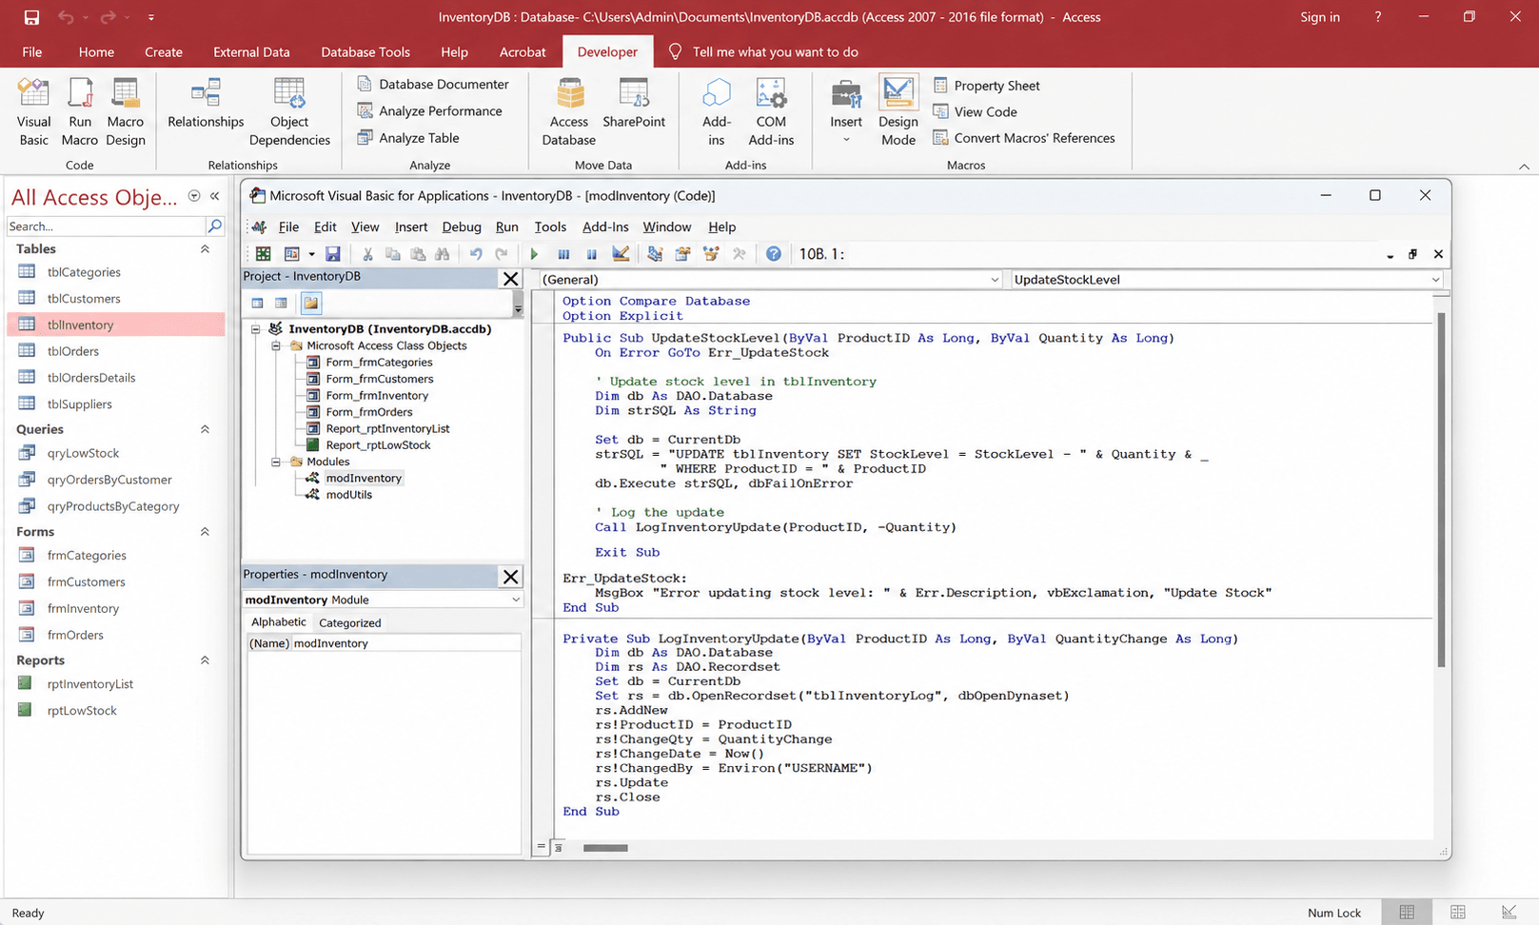Screen dimensions: 1539x925
Task: Collapse the Reports group
Action: click(205, 660)
